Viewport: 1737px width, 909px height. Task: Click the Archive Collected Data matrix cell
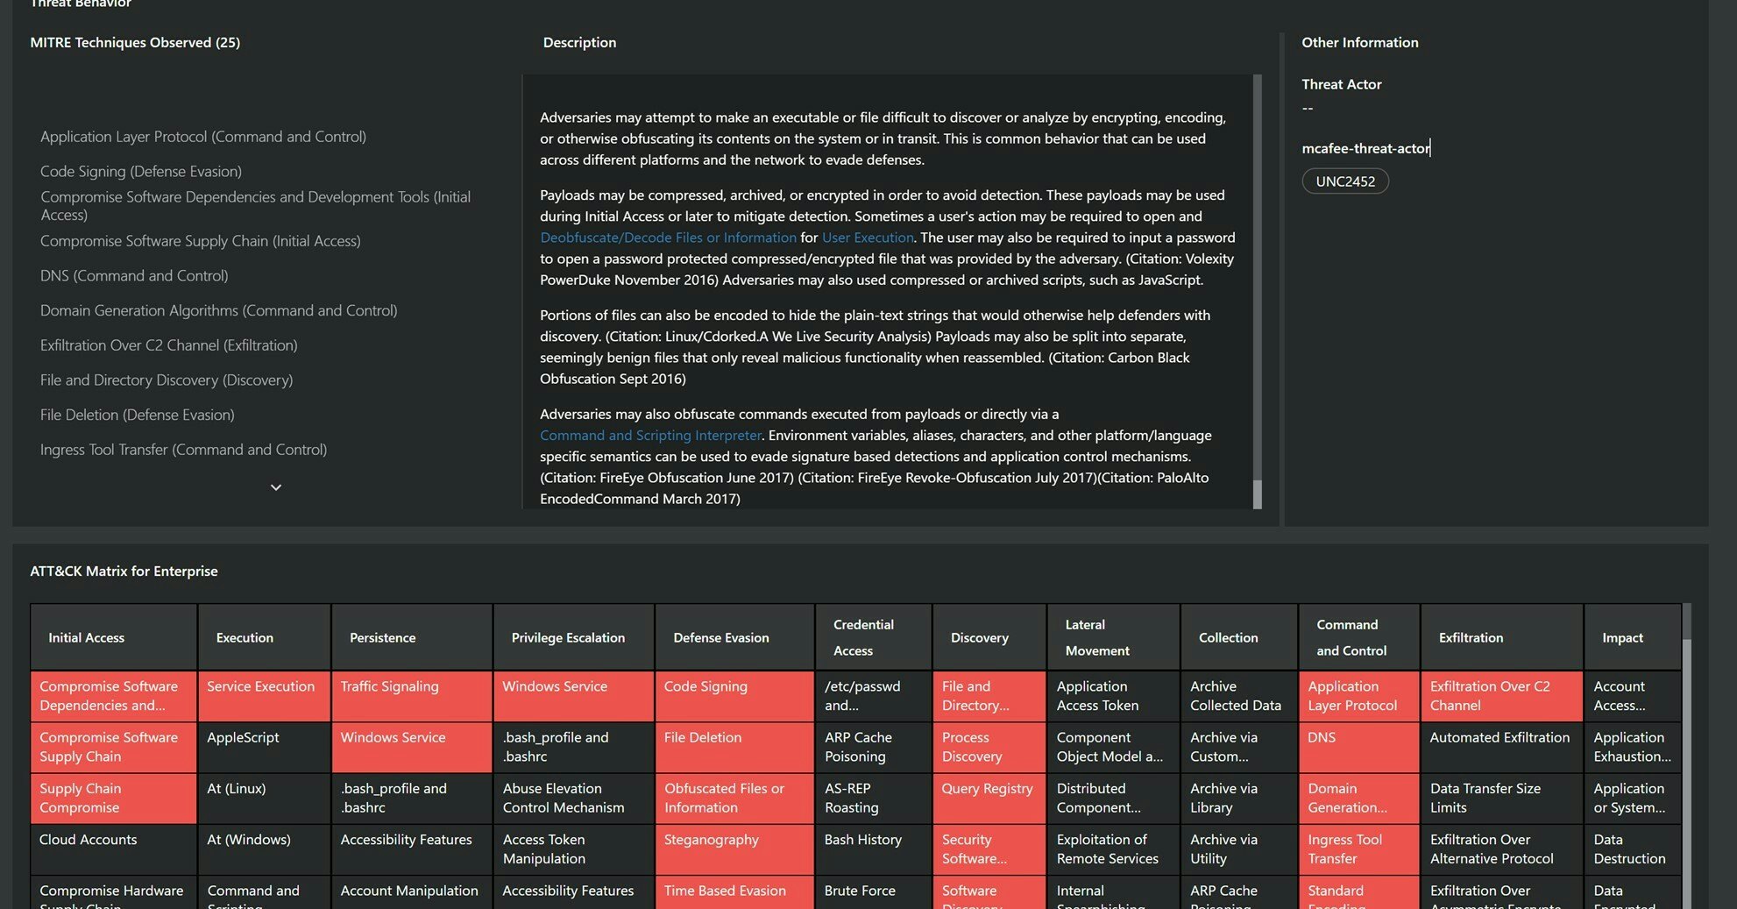[x=1239, y=696]
